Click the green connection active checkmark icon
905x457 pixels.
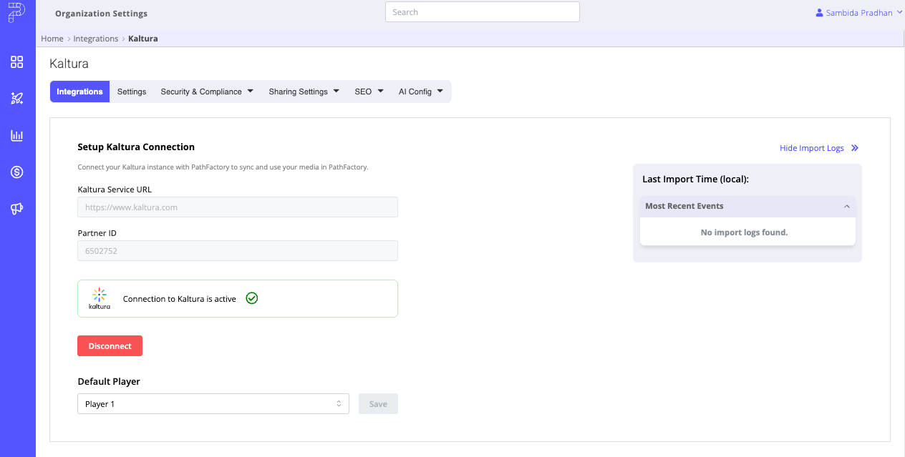coord(251,298)
